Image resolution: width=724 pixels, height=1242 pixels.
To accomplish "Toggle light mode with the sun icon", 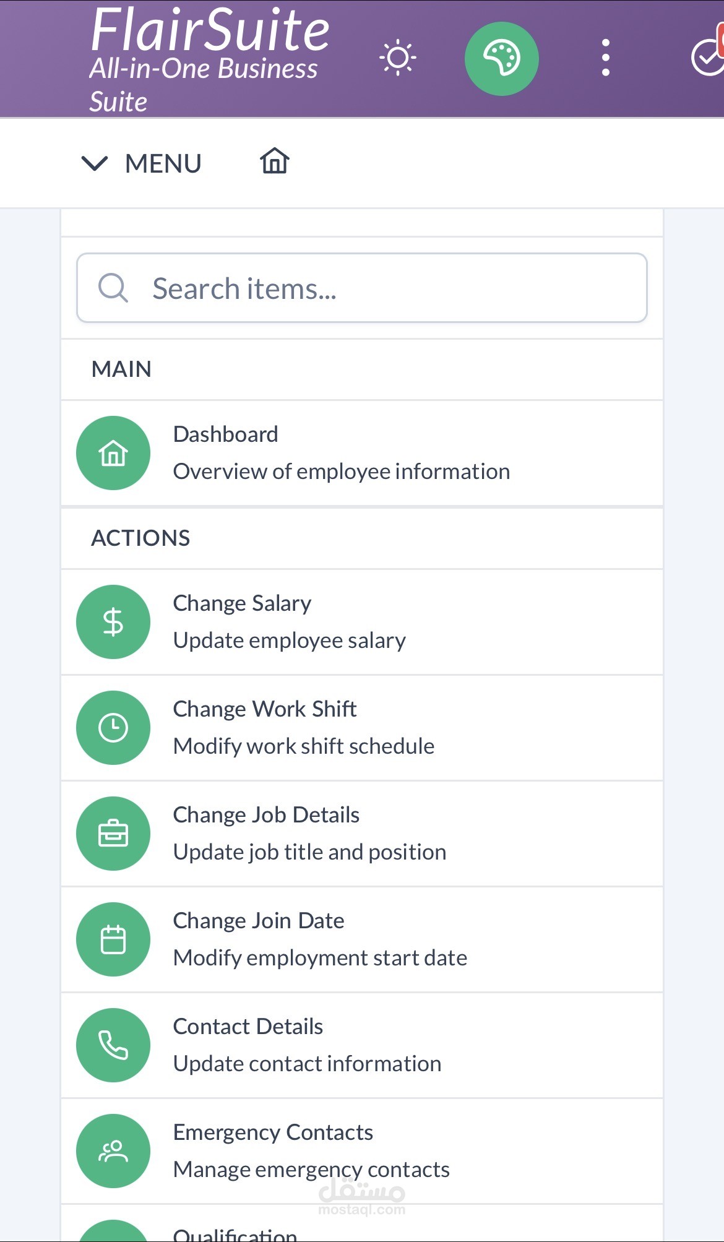I will click(397, 58).
